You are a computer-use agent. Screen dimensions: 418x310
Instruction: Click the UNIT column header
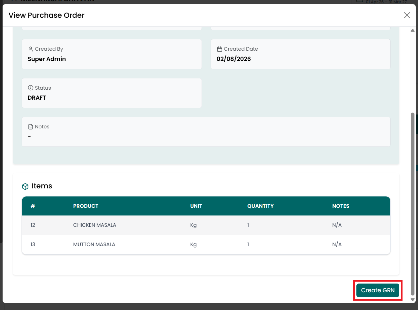pyautogui.click(x=196, y=206)
